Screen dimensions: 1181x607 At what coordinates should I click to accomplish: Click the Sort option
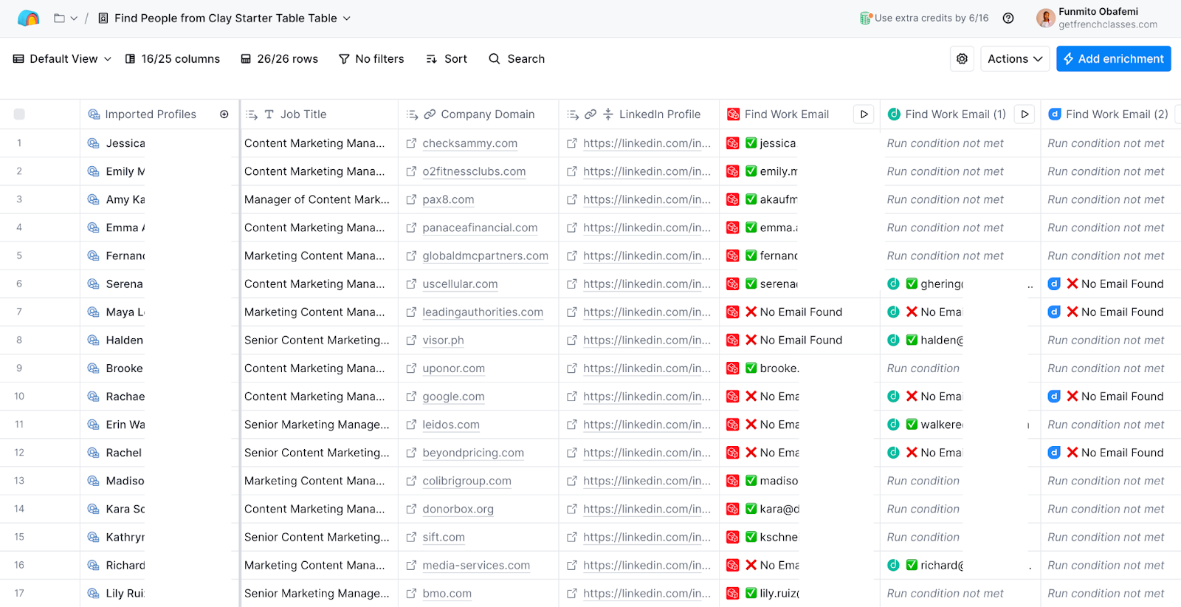447,59
